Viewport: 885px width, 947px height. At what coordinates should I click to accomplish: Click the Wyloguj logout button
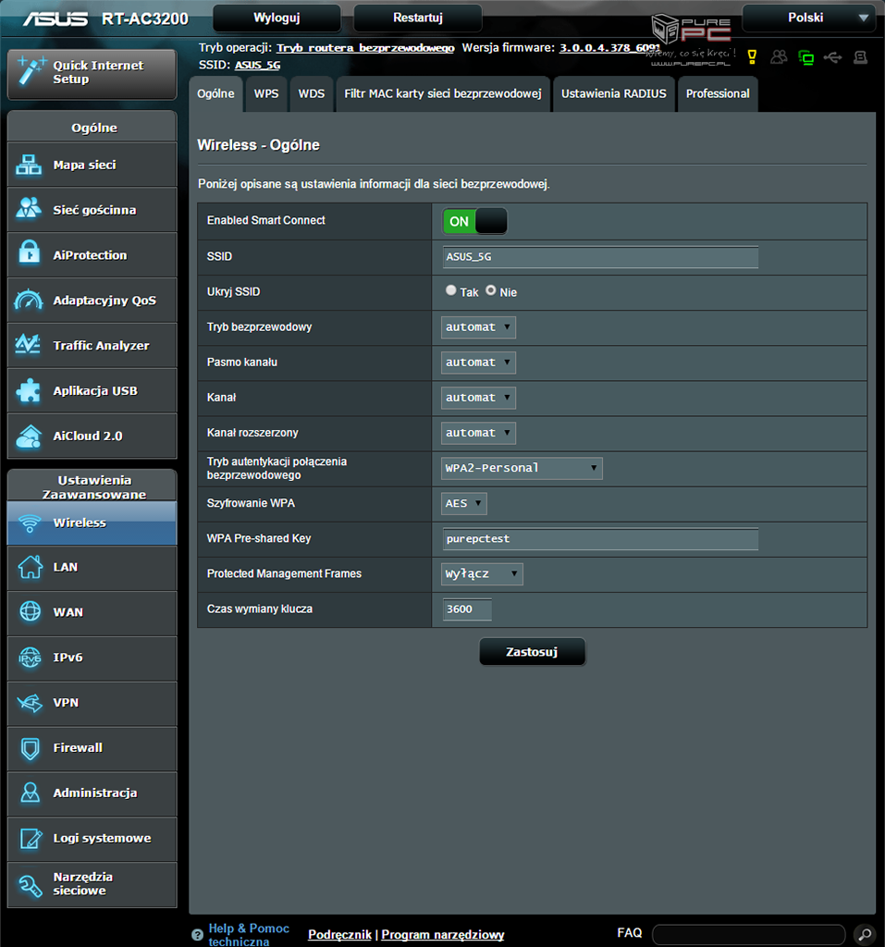click(277, 18)
